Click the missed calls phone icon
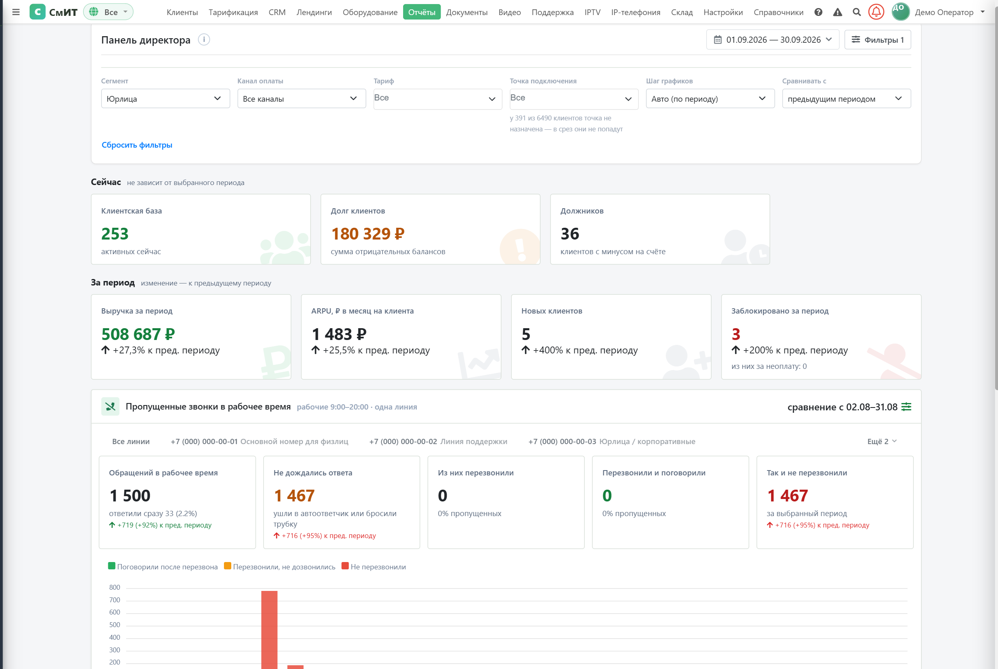Viewport: 998px width, 669px height. point(110,407)
